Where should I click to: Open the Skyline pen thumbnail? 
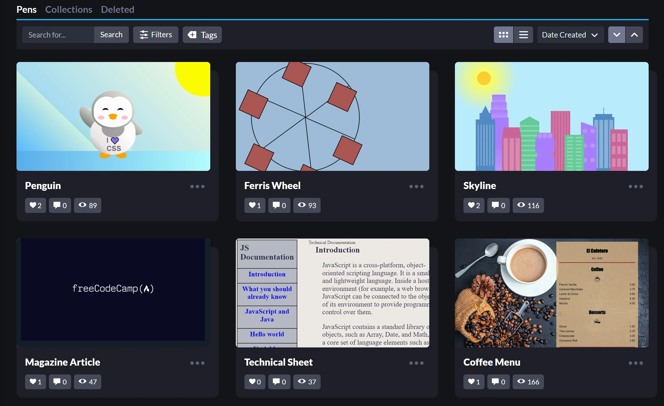[552, 117]
